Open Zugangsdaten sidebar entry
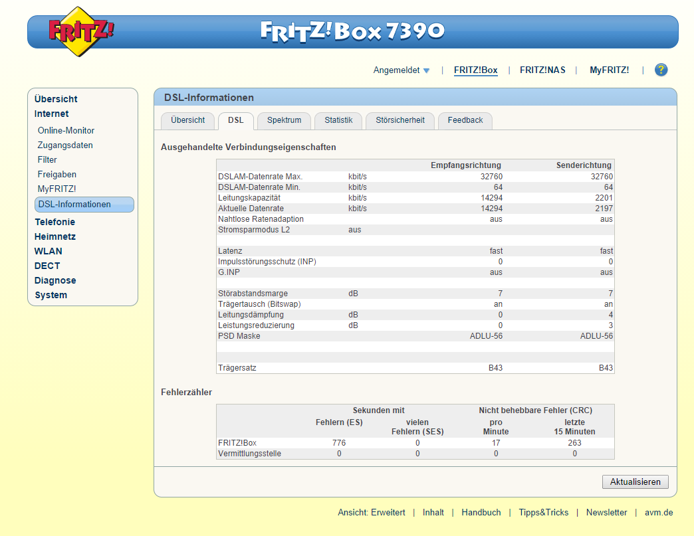Screen dimensions: 694x536 point(65,145)
